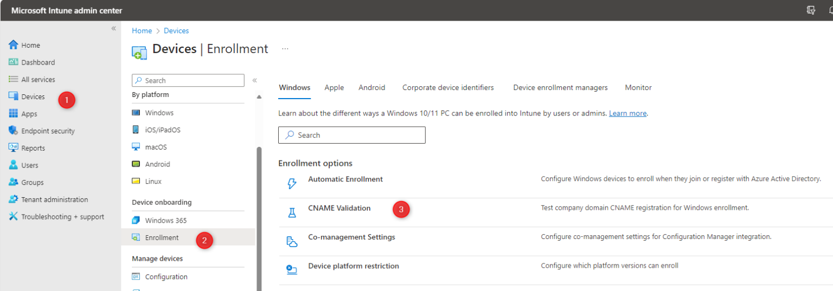The width and height of the screenshot is (833, 291).
Task: Click the enrollment options search box
Action: coord(352,135)
